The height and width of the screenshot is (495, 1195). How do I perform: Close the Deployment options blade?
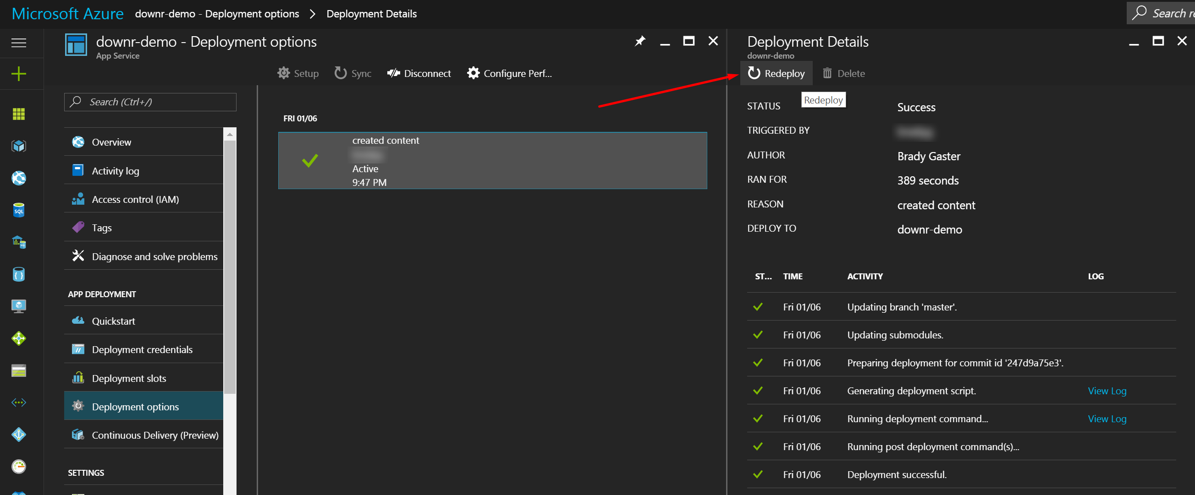coord(713,41)
